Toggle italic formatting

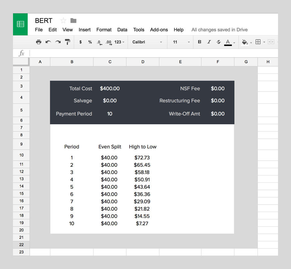[x=209, y=42]
